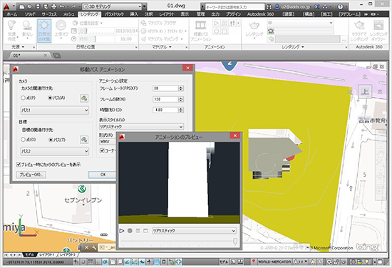Select target パス(T) radio button
The image size is (392, 268).
pyautogui.click(x=51, y=140)
